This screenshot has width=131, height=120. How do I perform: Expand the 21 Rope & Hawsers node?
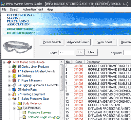(x=9, y=81)
